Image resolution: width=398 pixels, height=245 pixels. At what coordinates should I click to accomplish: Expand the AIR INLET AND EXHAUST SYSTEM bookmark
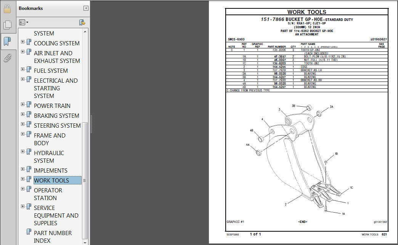[22, 52]
